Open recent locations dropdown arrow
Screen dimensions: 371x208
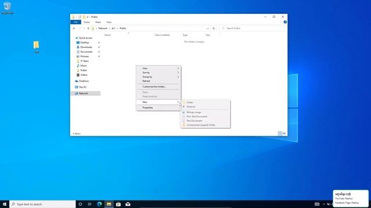pos(84,28)
